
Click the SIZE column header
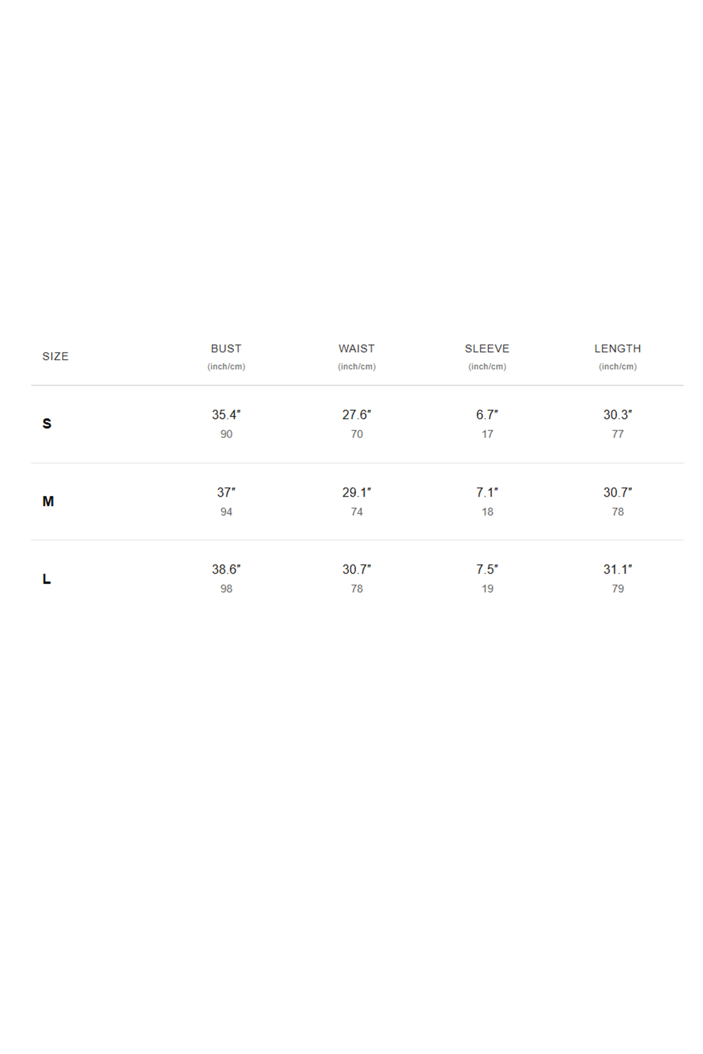click(56, 356)
